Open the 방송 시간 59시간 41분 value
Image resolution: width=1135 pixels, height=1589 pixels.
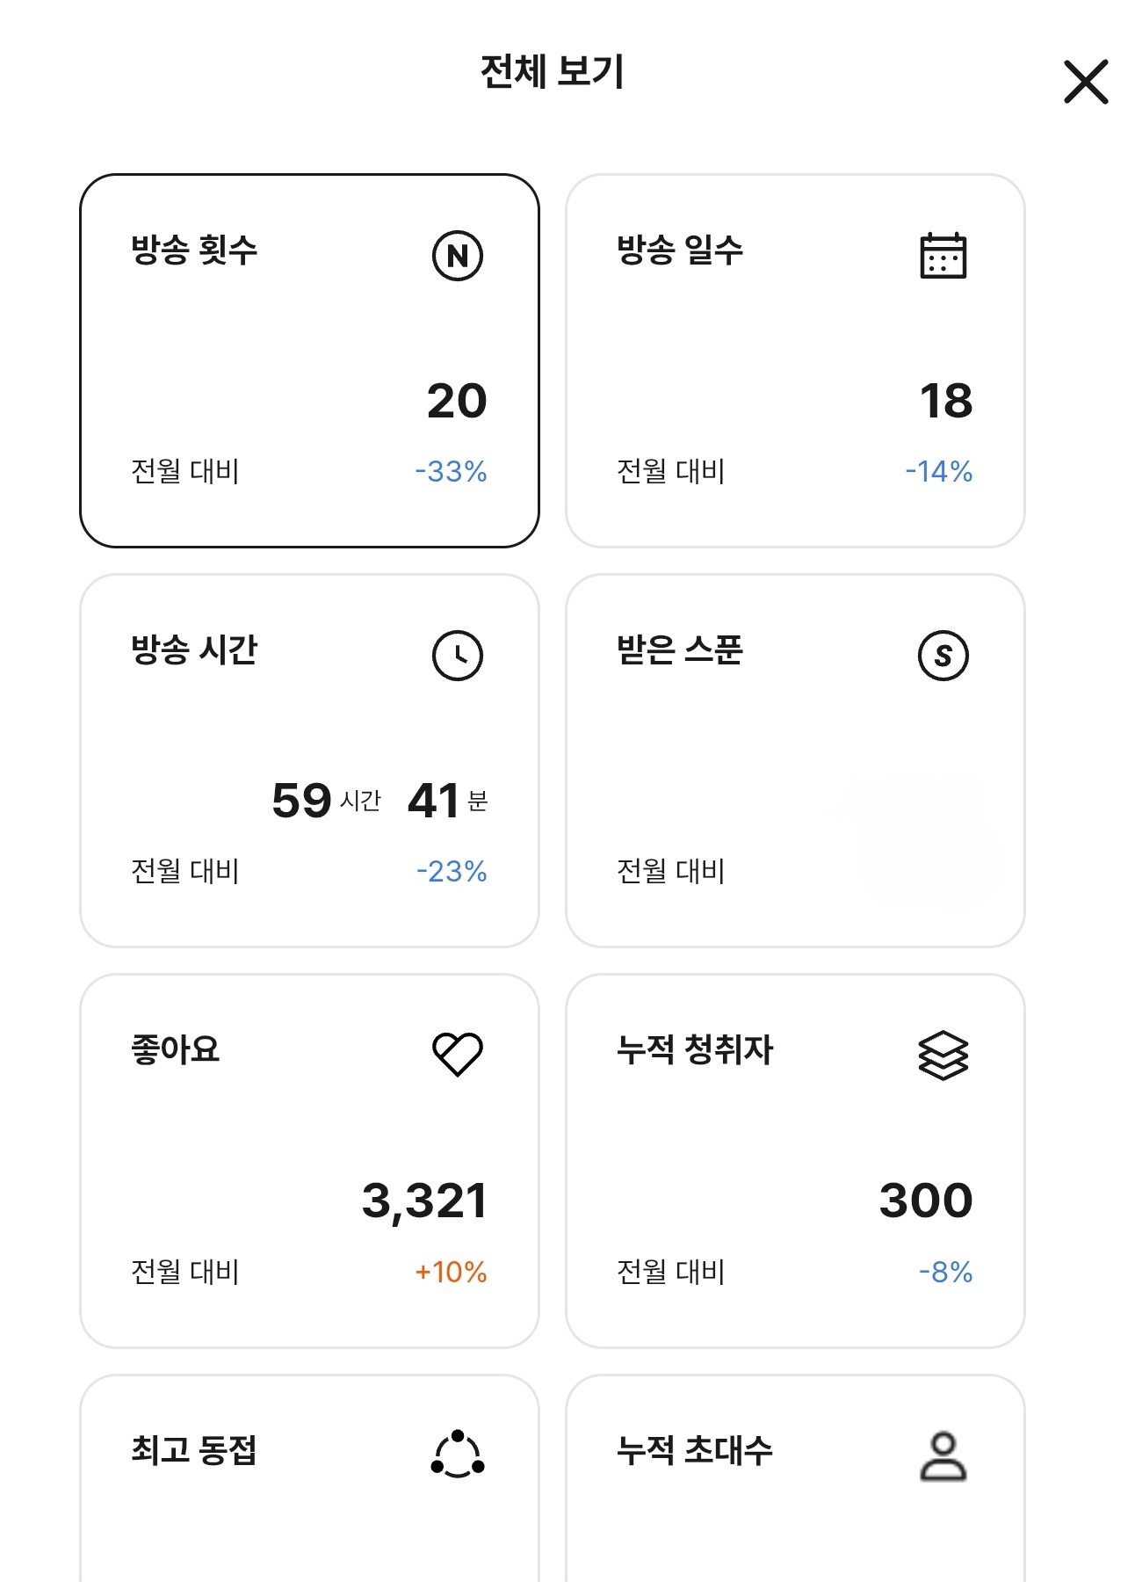coord(380,801)
